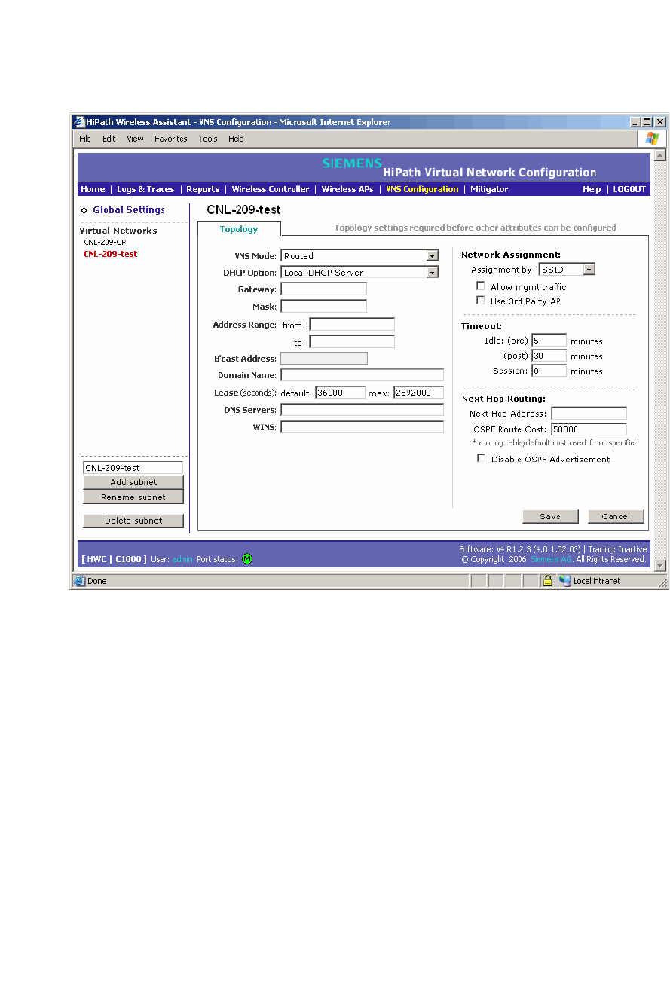Click the "Tracing: Inactive" footer text
The width and height of the screenshot is (670, 990).
(x=617, y=549)
